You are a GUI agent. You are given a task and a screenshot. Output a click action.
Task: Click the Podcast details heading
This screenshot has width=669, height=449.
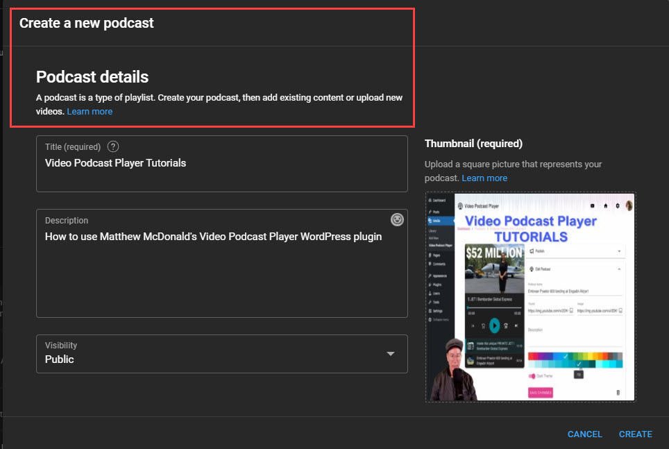coord(92,77)
